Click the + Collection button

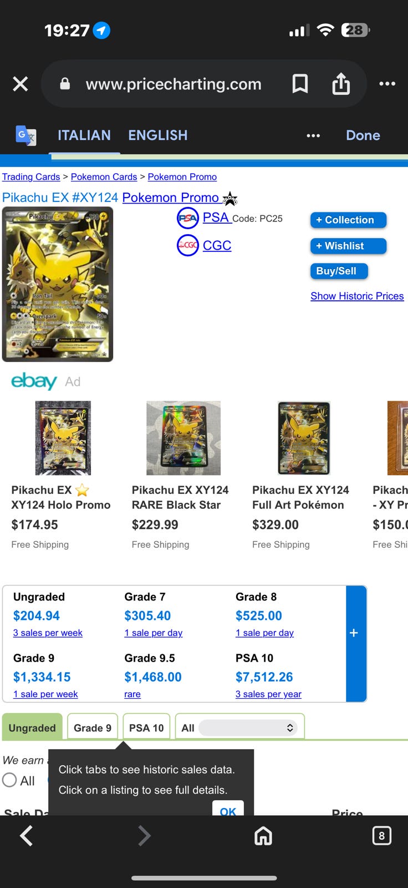click(348, 220)
